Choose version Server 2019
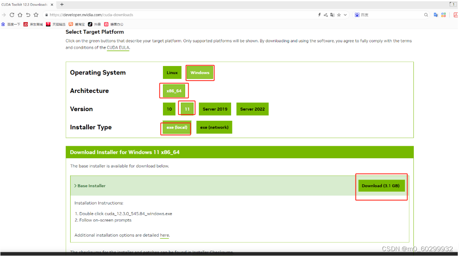The image size is (459, 256). [215, 109]
